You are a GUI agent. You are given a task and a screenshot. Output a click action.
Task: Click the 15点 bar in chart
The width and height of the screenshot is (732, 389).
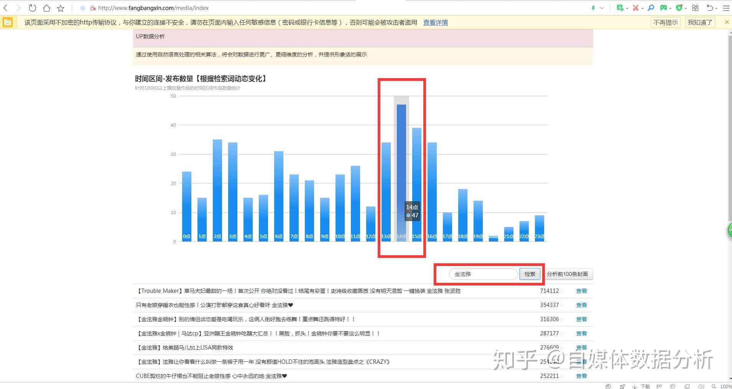416,185
